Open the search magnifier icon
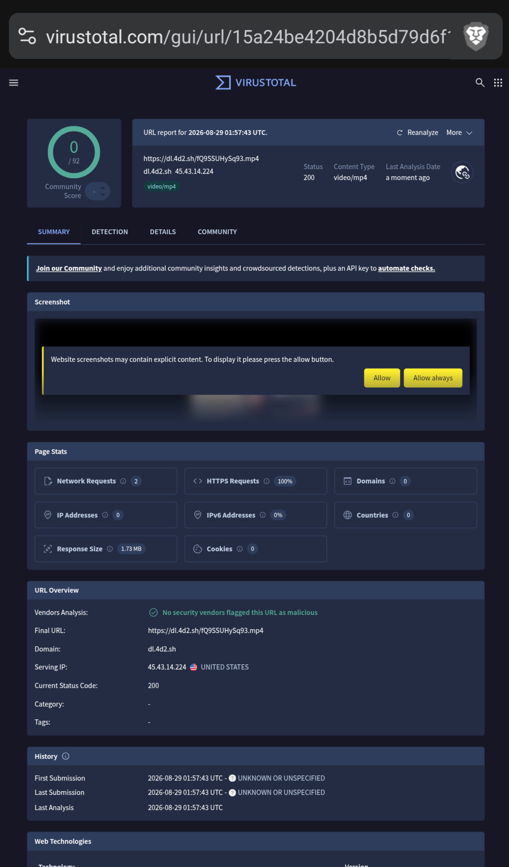 coord(480,83)
